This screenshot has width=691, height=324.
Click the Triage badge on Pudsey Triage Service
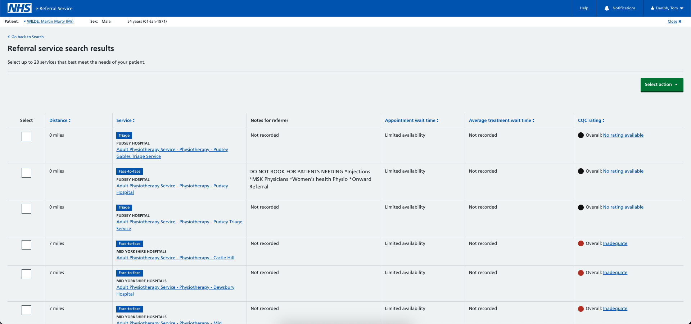[x=124, y=207]
